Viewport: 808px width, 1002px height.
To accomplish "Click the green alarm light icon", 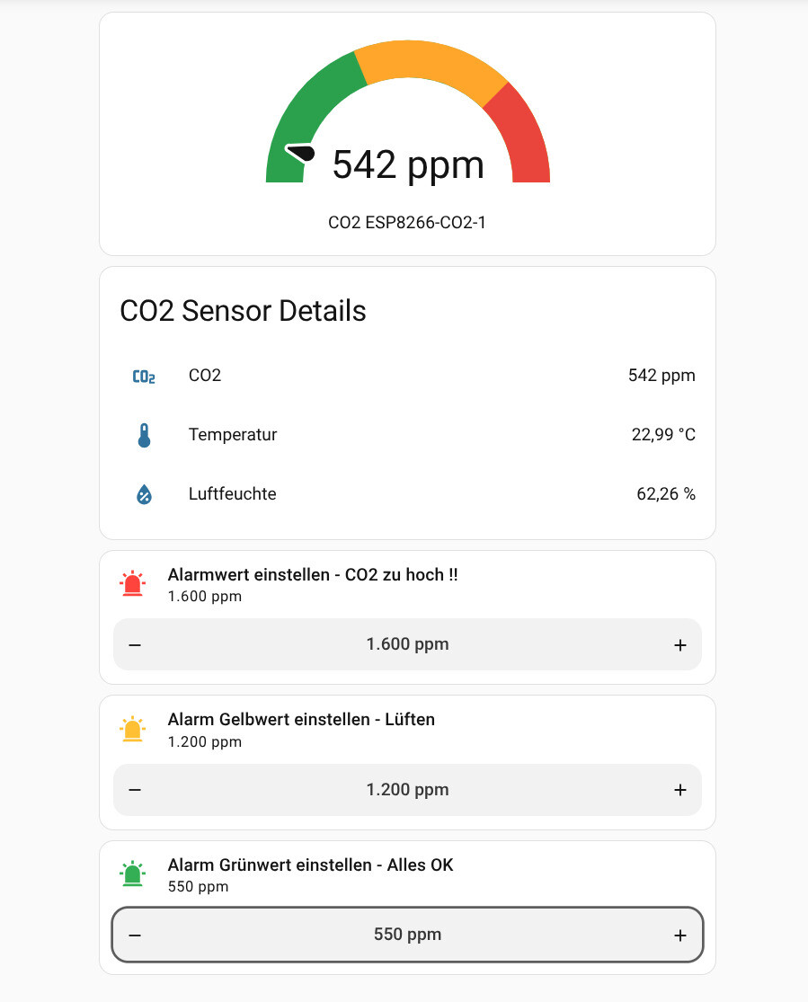I will point(132,874).
